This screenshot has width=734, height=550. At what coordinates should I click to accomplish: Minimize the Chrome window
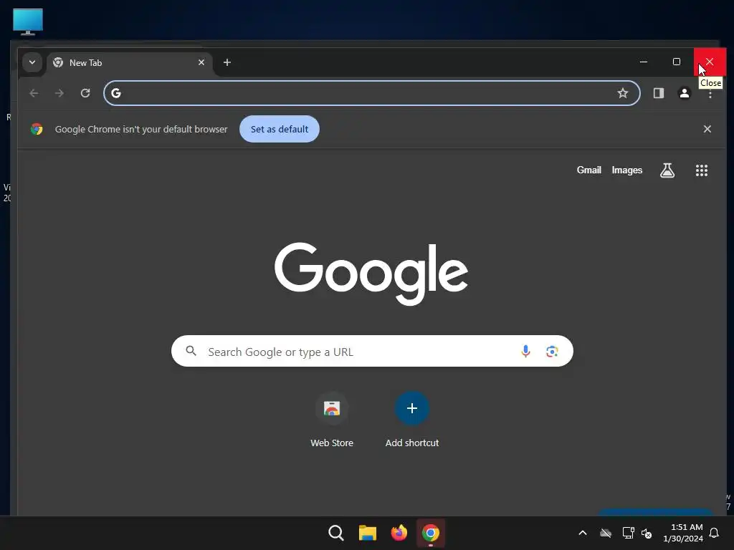click(x=644, y=62)
